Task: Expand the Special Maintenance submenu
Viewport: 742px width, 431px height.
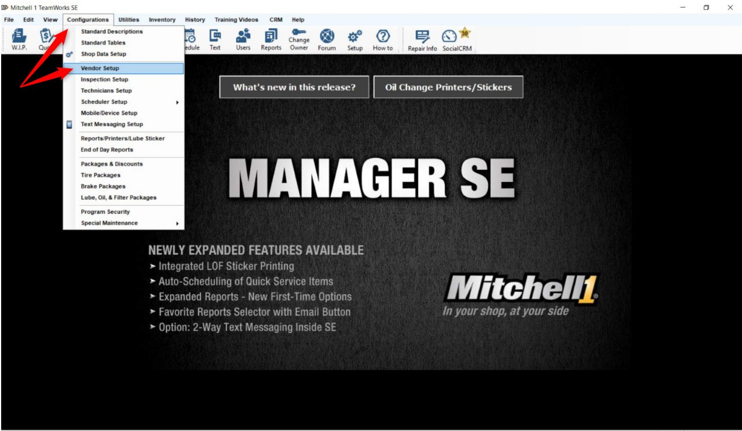Action: (123, 223)
